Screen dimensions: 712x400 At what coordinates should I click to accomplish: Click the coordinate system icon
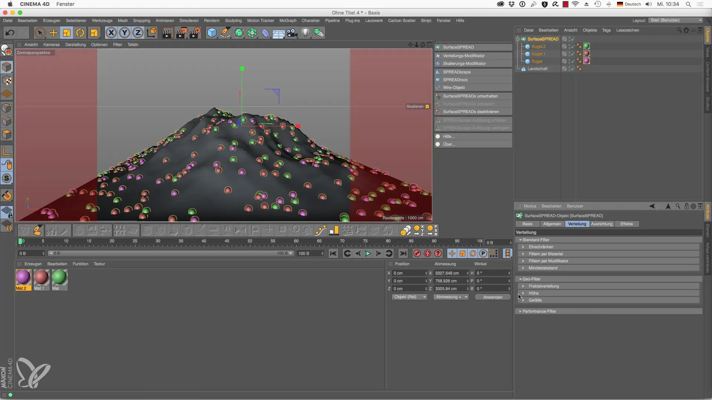[152, 33]
